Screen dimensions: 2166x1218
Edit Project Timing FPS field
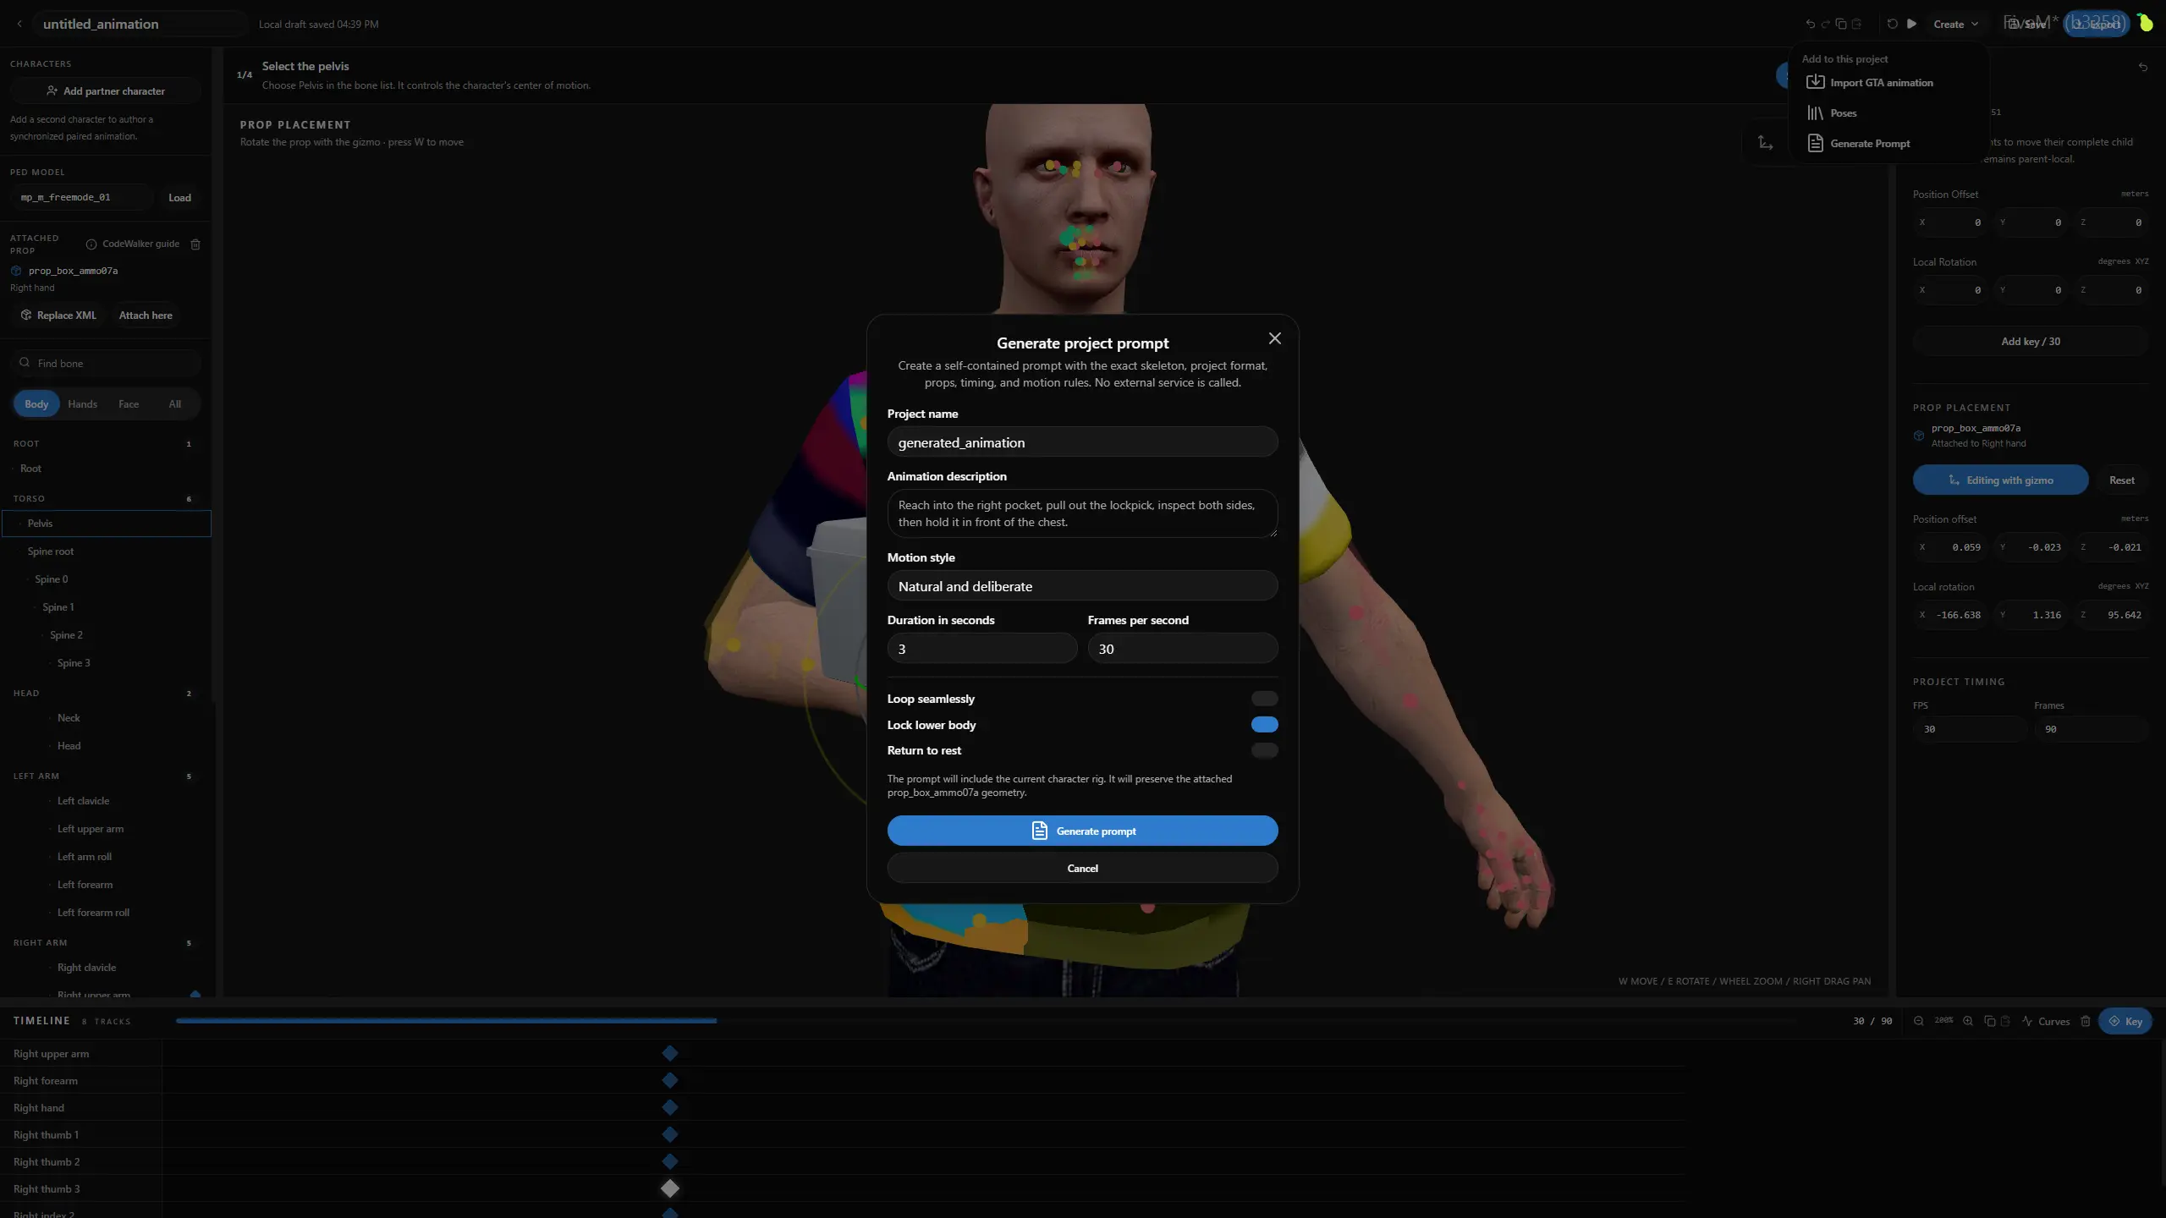[x=1969, y=728]
